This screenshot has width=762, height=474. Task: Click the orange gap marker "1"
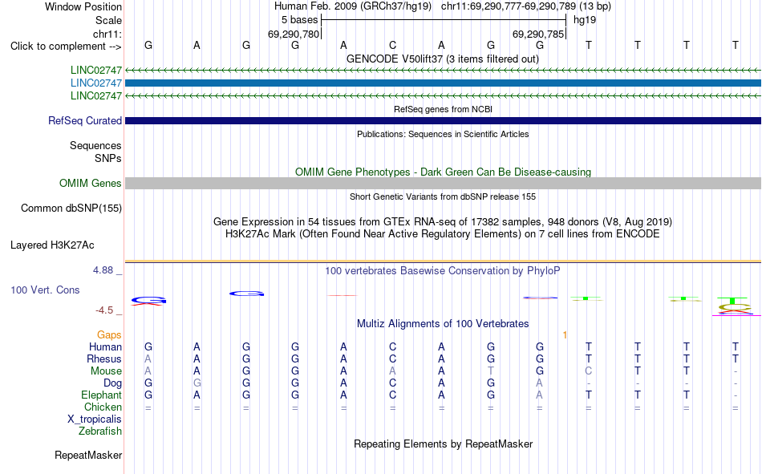coord(565,334)
